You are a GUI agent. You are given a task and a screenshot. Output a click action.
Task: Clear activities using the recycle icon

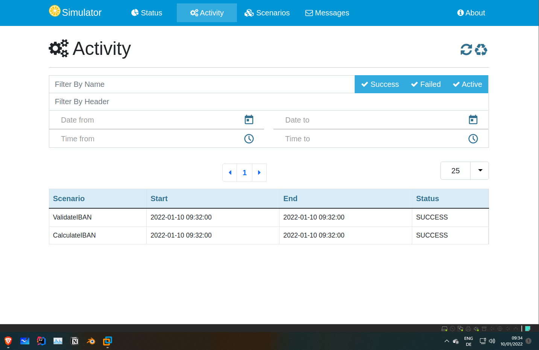481,49
